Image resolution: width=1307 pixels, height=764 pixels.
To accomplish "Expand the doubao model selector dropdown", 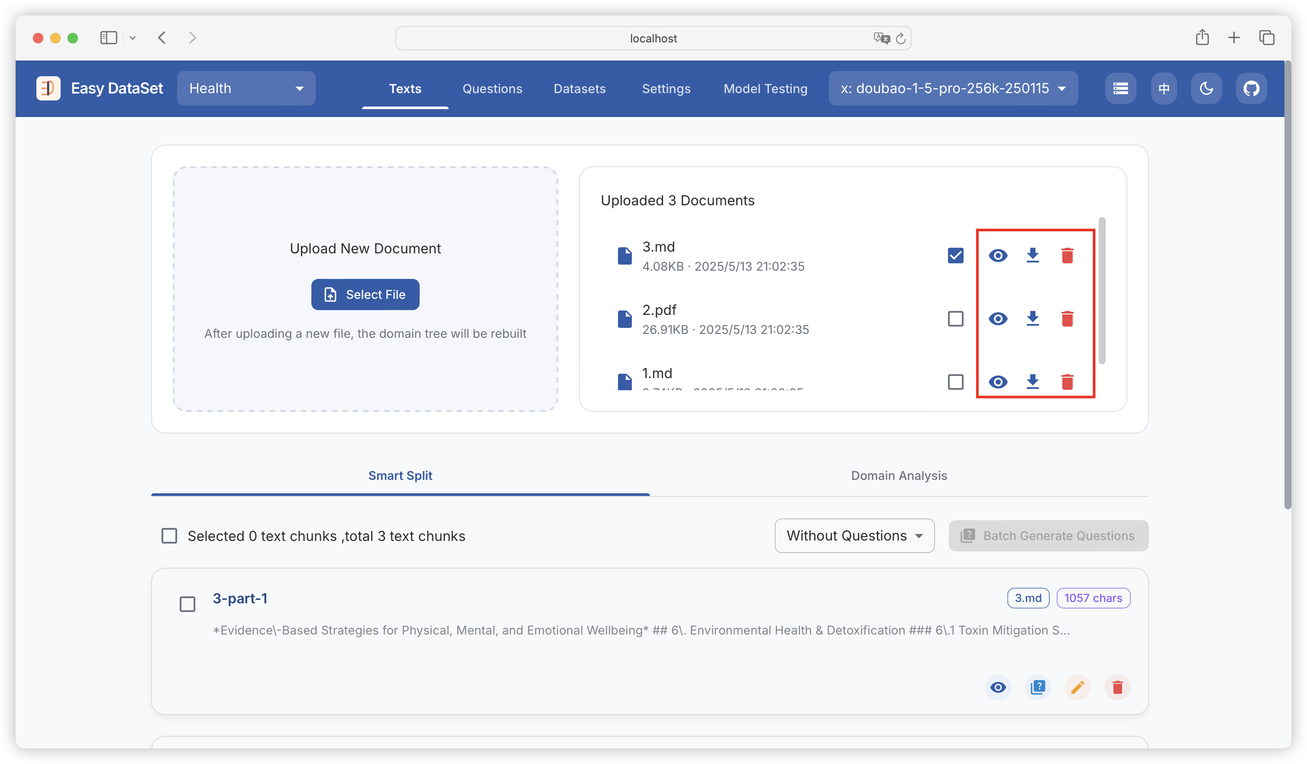I will click(953, 89).
